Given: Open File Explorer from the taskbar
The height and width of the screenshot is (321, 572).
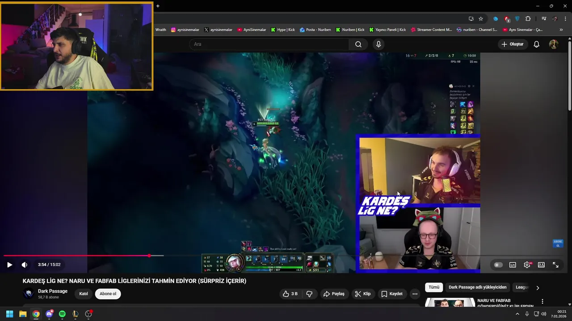Looking at the screenshot, I should pyautogui.click(x=23, y=314).
